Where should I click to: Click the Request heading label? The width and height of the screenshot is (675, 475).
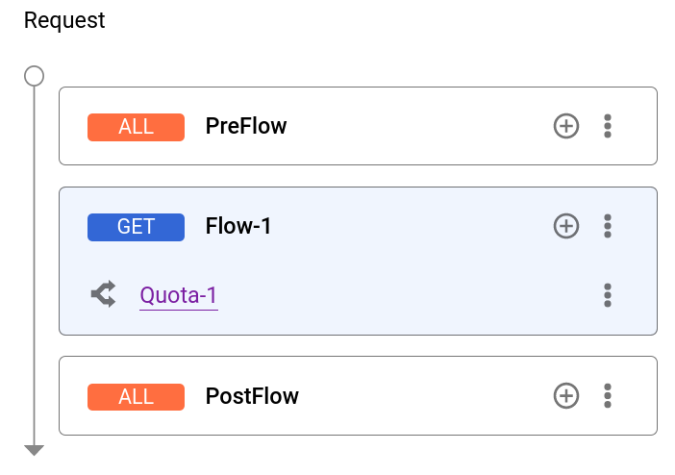(64, 20)
